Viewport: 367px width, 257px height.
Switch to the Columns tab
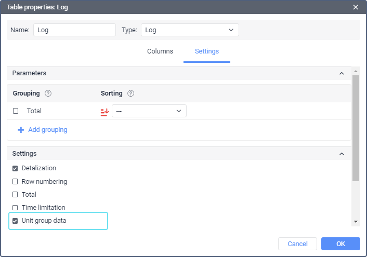point(160,51)
